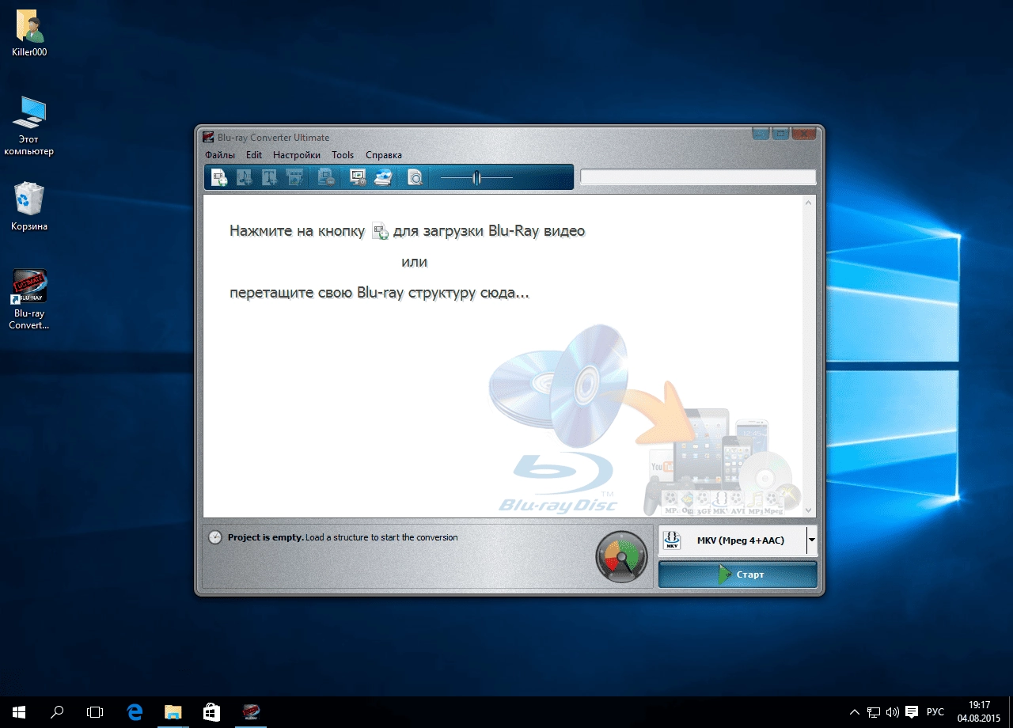Open the Killer000 desktop folder
The height and width of the screenshot is (728, 1013).
pyautogui.click(x=30, y=34)
